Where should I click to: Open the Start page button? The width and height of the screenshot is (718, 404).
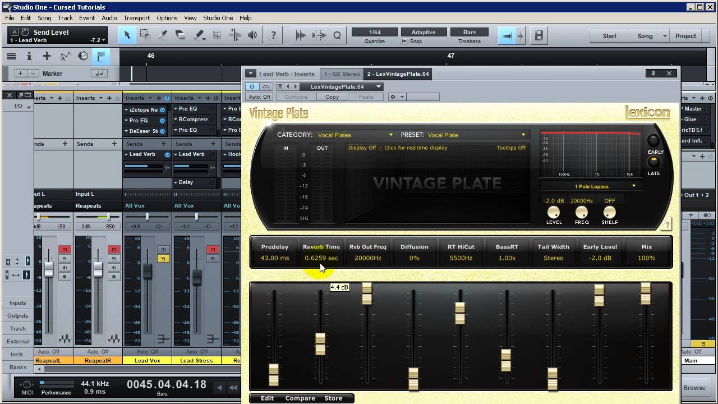(x=609, y=35)
